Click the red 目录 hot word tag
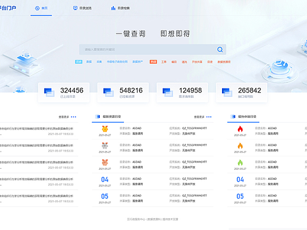The height and width of the screenshot is (230, 307). 210,62
